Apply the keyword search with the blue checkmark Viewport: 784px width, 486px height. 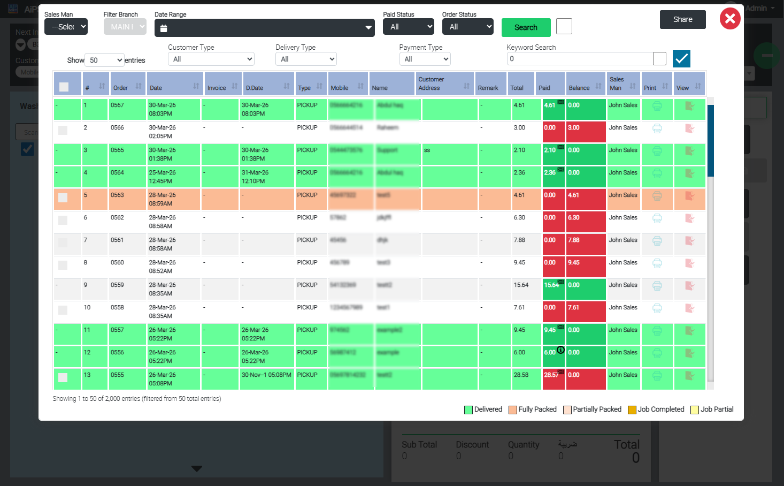point(681,58)
